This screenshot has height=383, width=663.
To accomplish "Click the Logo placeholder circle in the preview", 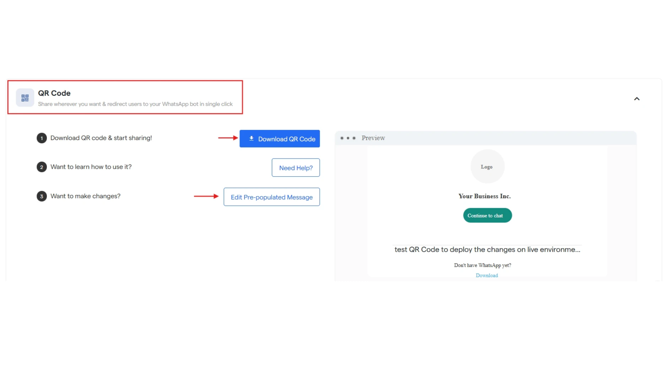I will click(487, 167).
